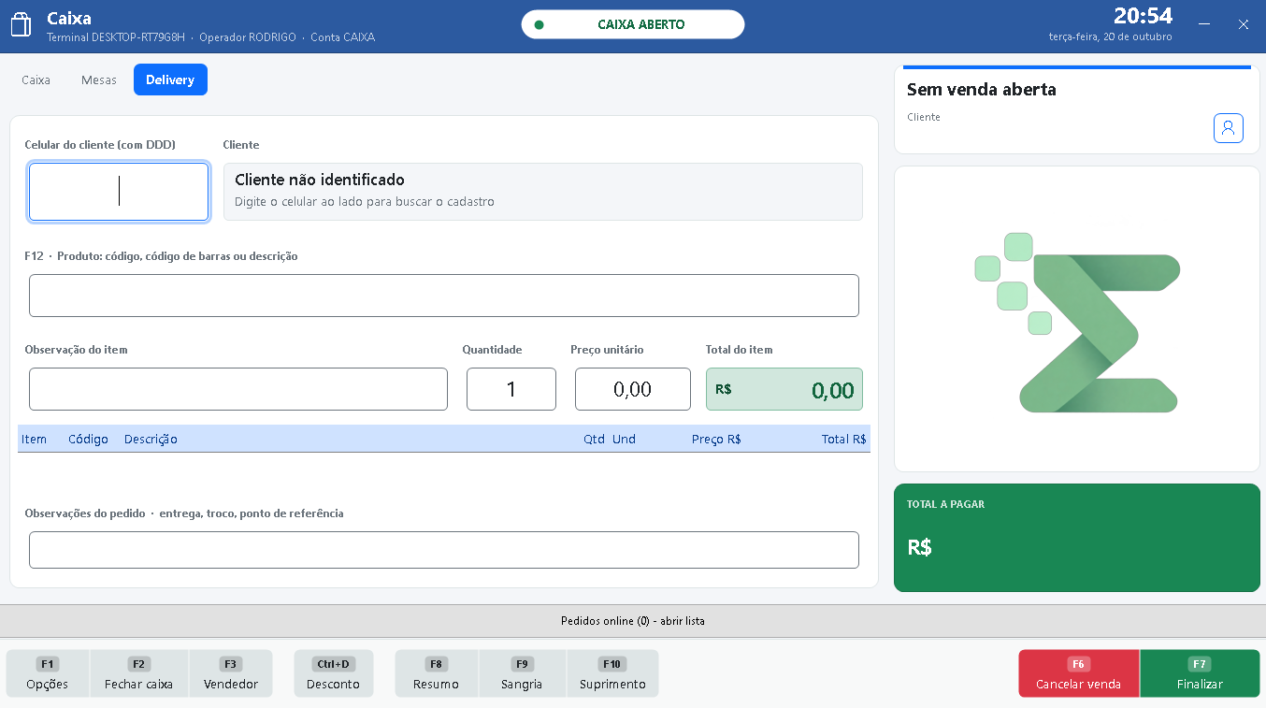The height and width of the screenshot is (708, 1266).
Task: Click the shopping bag Caixa icon
Action: (21, 24)
